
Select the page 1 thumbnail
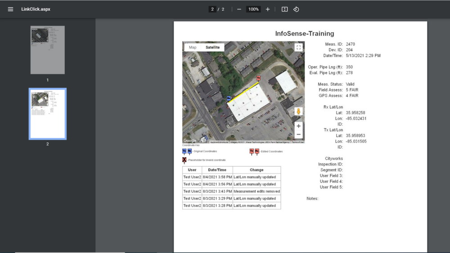point(47,50)
